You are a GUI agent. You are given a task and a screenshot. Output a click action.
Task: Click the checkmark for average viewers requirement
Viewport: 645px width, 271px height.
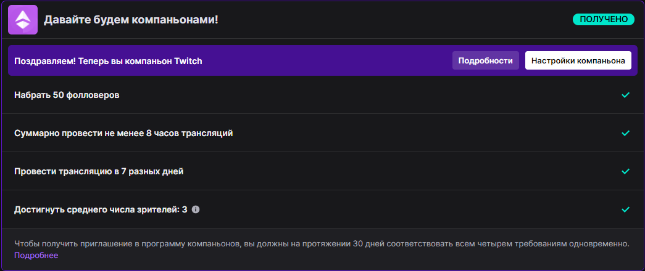(x=625, y=209)
